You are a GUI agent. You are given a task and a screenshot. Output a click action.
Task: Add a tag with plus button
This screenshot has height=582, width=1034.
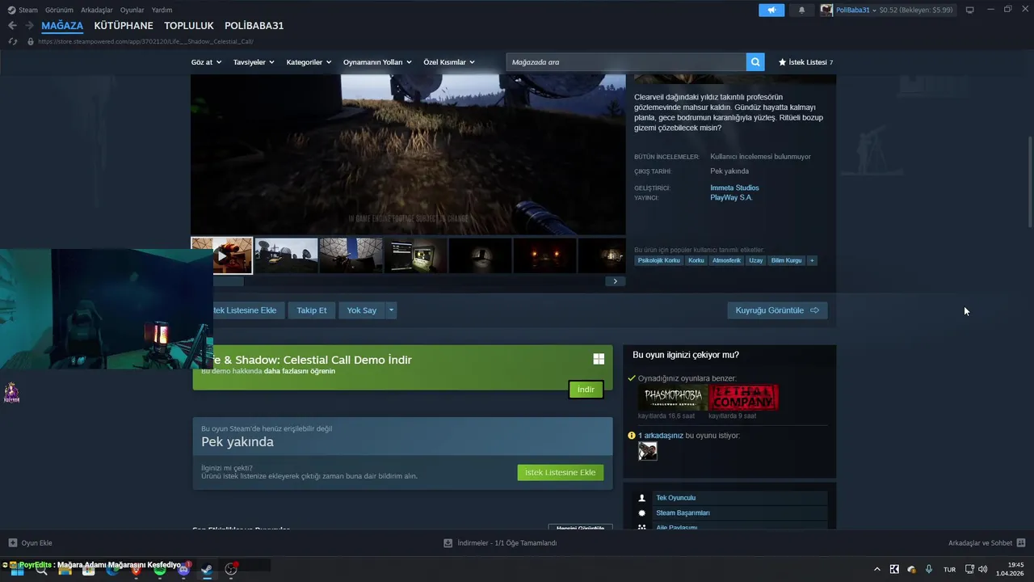tap(812, 260)
